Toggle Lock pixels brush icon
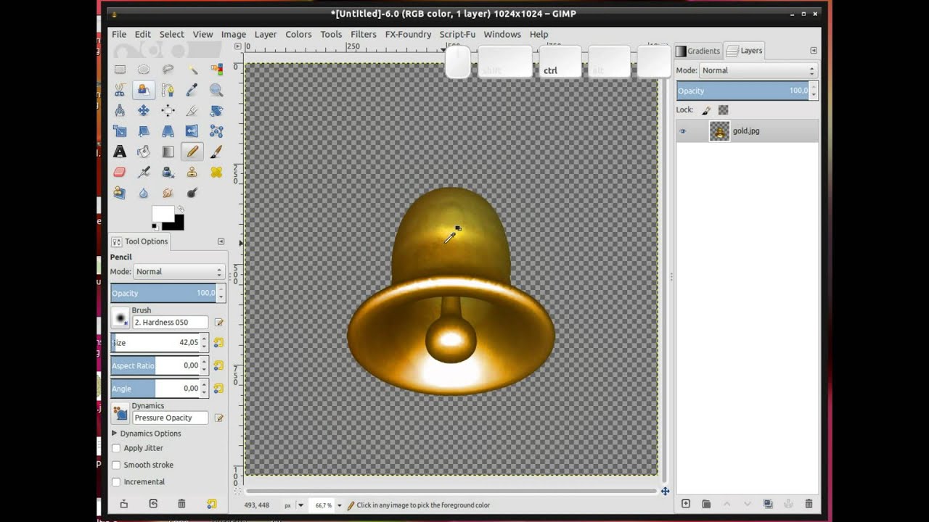929x522 pixels. pyautogui.click(x=706, y=110)
